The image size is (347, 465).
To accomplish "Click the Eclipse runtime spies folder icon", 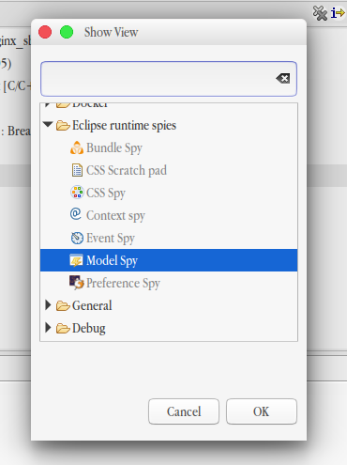I will (x=63, y=126).
